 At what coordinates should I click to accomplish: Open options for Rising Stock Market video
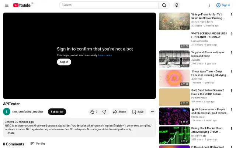232,128
